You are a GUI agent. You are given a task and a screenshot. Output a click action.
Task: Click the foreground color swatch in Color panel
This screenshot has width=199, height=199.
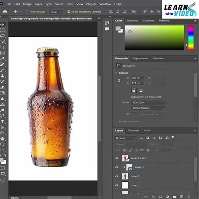(x=118, y=28)
